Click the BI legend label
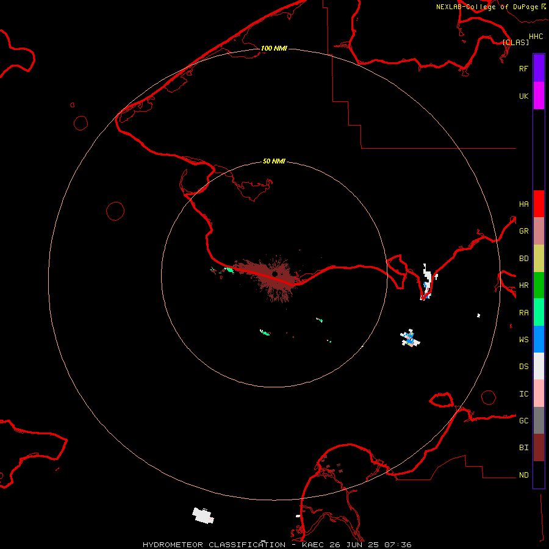This screenshot has height=549, width=549. point(523,448)
